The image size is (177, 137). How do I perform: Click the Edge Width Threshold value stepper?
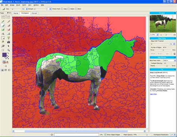pyautogui.click(x=174, y=44)
